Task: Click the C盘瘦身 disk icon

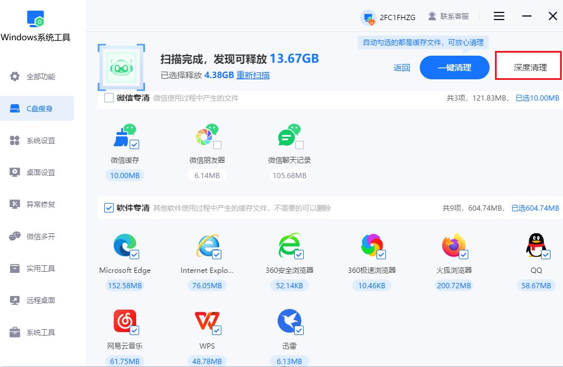Action: (x=15, y=108)
